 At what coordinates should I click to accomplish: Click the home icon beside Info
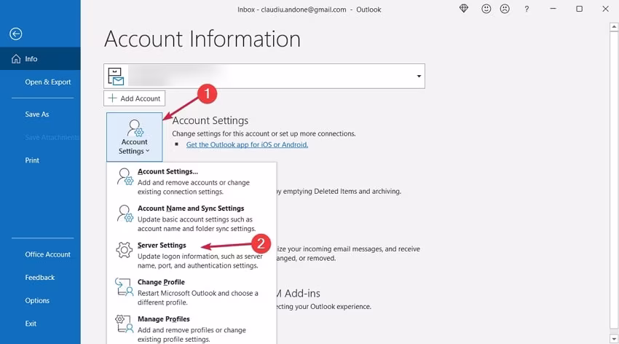16,59
